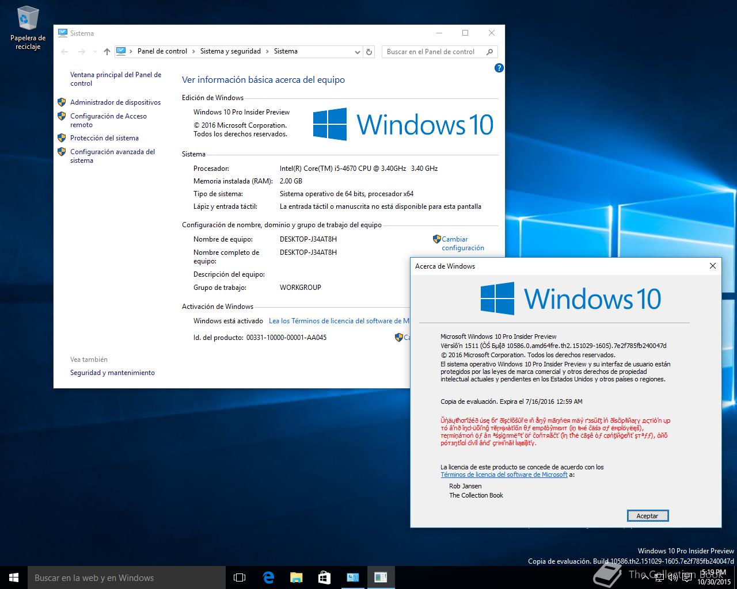Click the WORKGROUP value
Image resolution: width=737 pixels, height=589 pixels.
pyautogui.click(x=301, y=288)
